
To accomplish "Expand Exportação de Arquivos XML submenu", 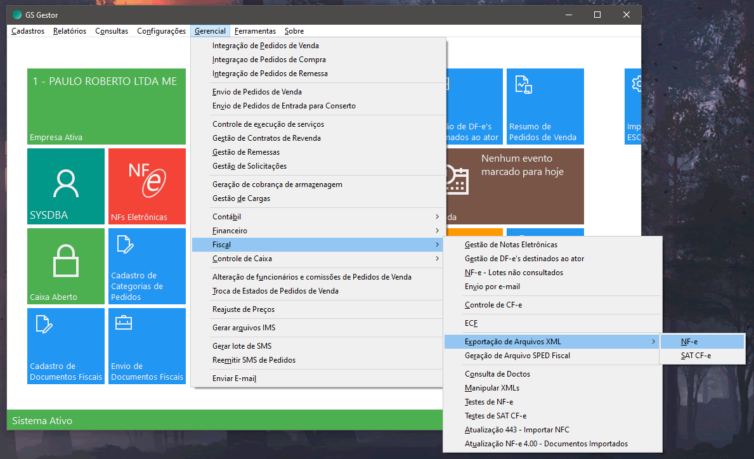I will (552, 342).
